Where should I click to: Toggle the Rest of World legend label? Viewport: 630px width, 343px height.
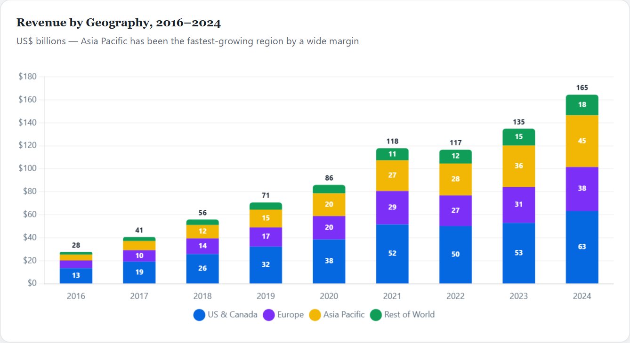409,315
